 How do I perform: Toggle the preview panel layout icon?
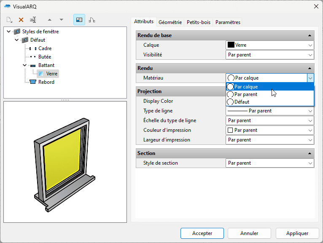[79, 20]
